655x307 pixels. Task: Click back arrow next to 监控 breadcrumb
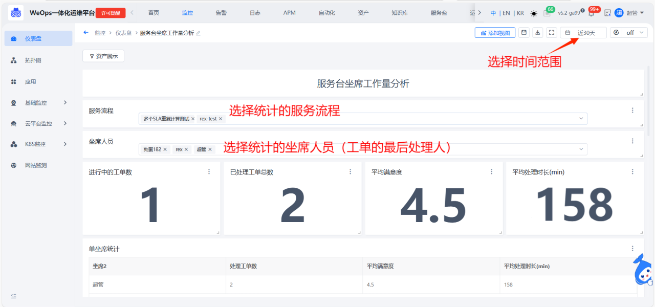[86, 33]
